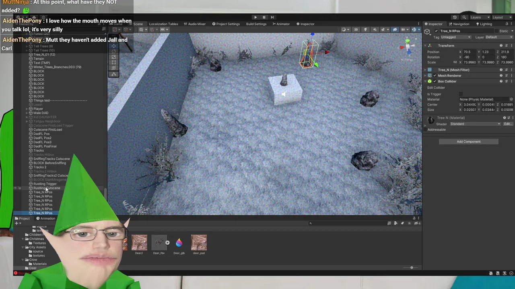The width and height of the screenshot is (515, 289).
Task: Toggle scene lighting icon
Action: point(365,29)
